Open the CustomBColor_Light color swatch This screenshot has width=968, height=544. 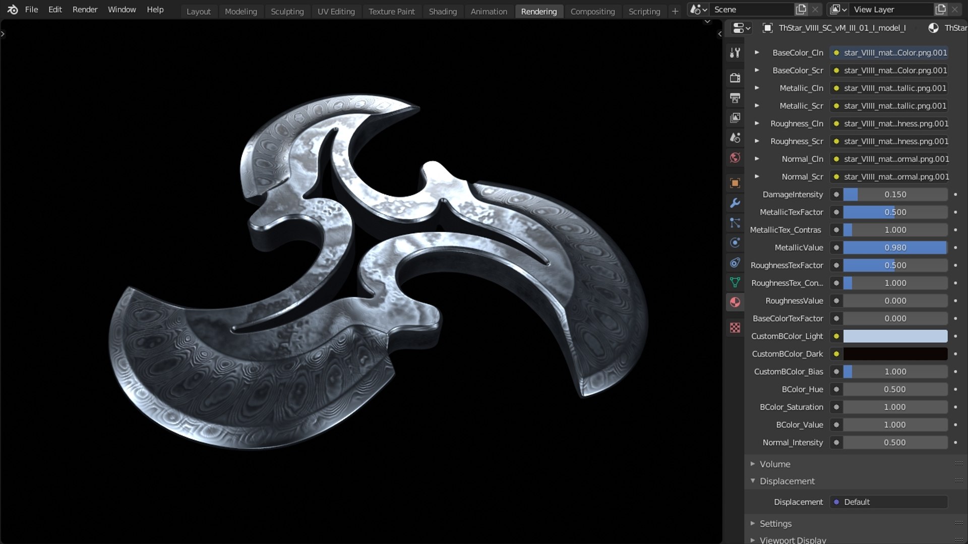coord(895,336)
